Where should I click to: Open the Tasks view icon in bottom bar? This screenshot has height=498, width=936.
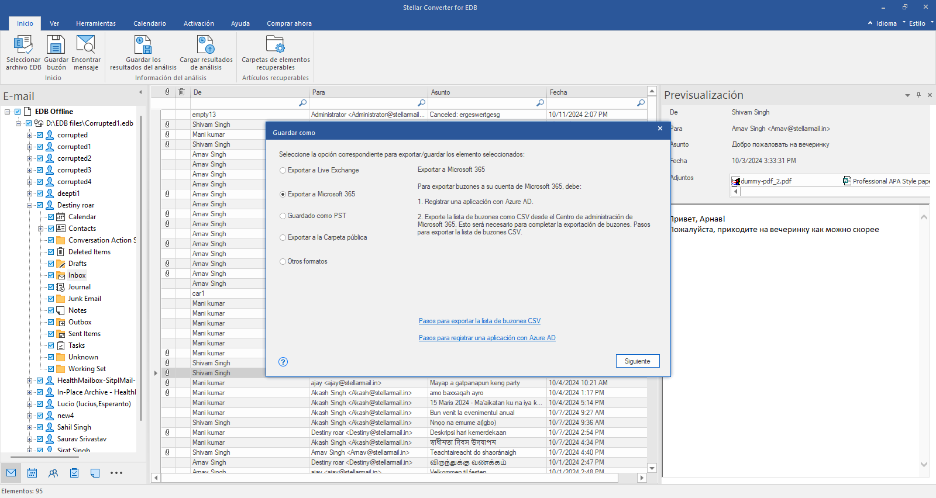point(74,473)
